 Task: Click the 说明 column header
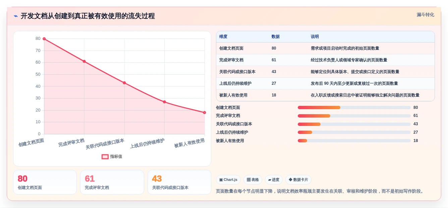coord(315,37)
